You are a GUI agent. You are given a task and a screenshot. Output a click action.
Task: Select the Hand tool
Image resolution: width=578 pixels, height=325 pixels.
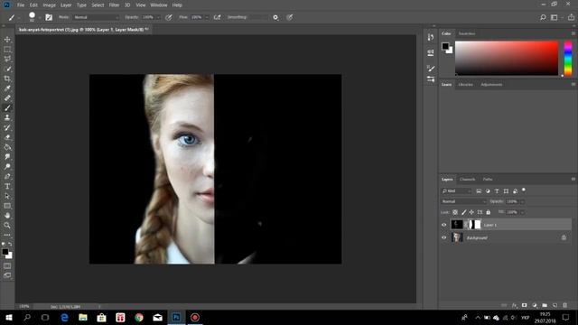coord(7,216)
